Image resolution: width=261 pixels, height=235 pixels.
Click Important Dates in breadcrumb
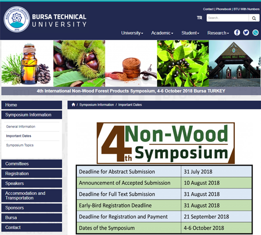click(130, 105)
